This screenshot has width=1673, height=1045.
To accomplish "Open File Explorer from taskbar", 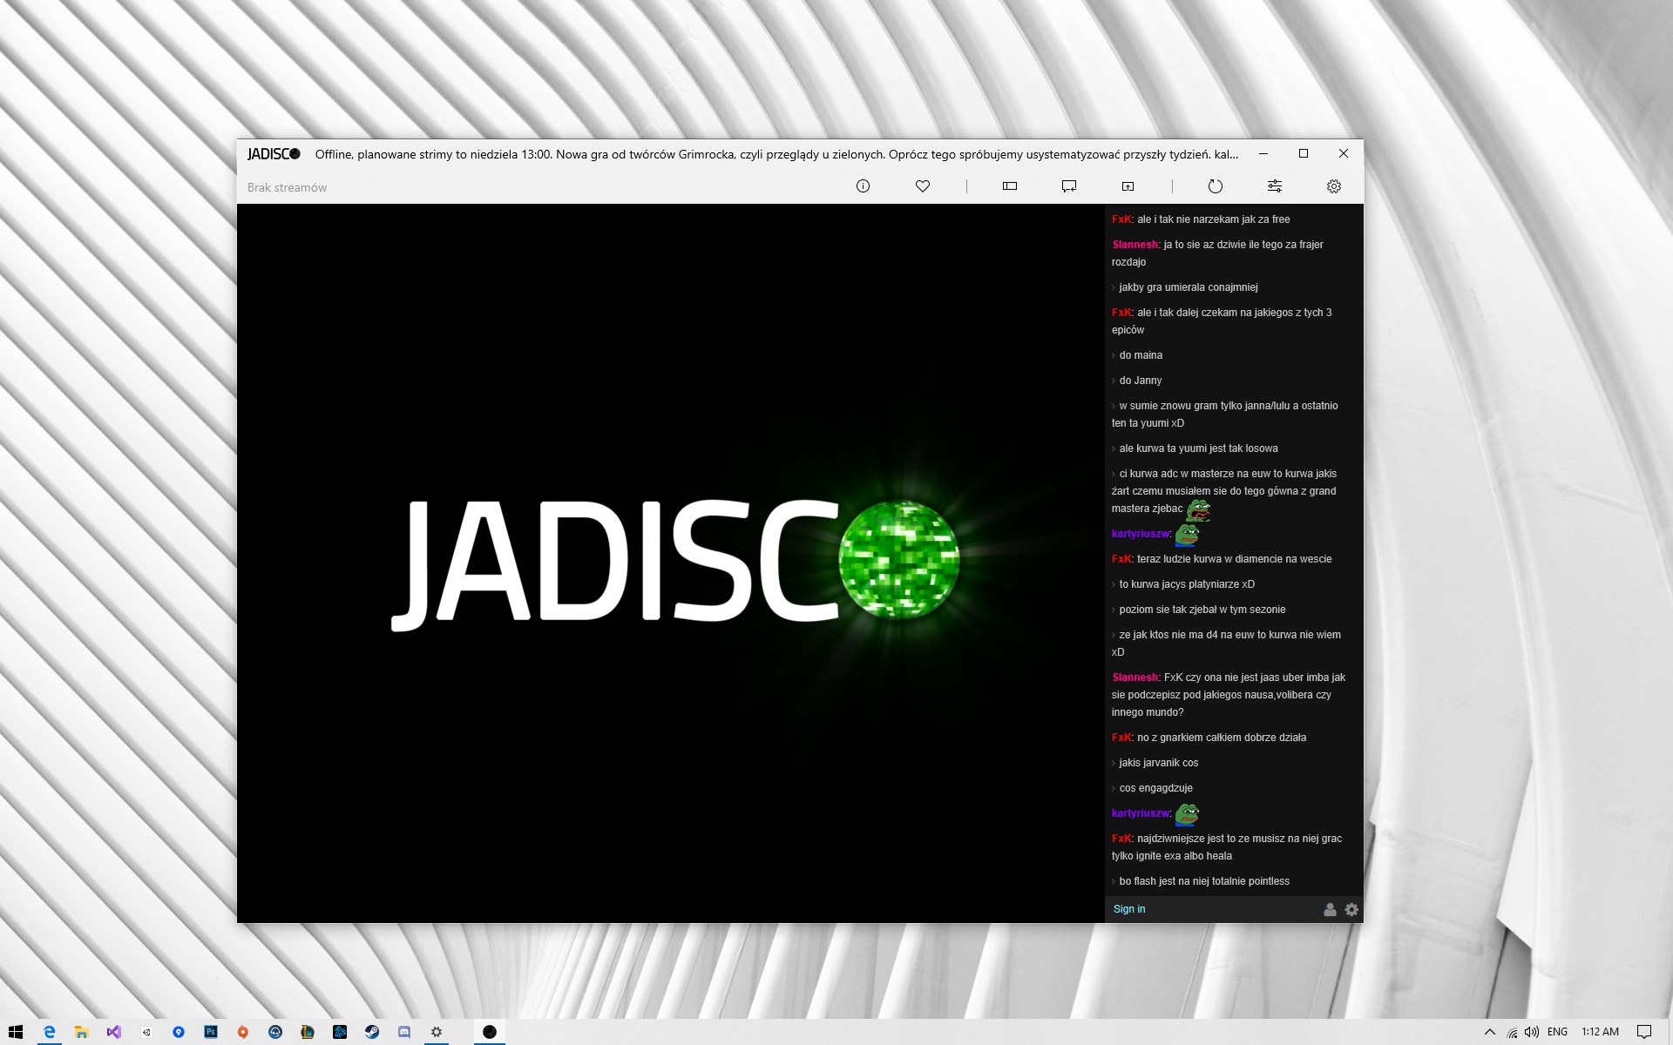I will (81, 1032).
